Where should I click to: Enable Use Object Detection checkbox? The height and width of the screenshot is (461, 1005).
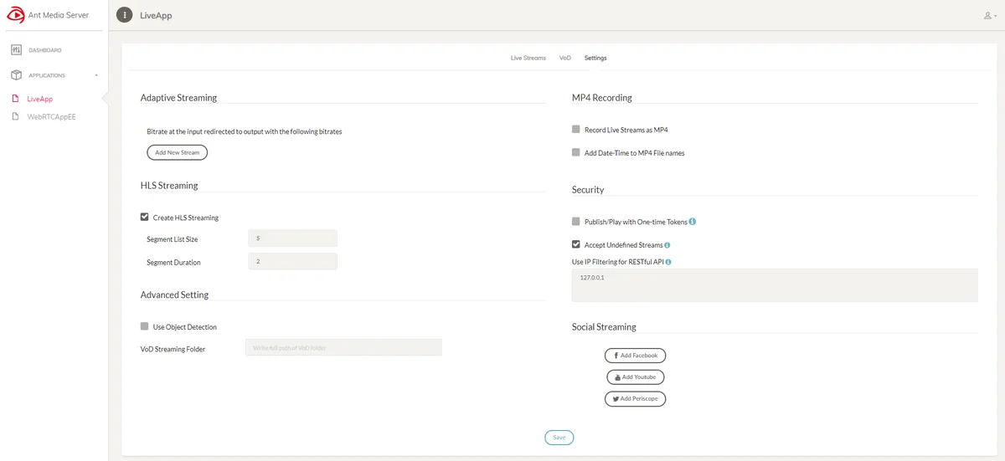click(145, 327)
